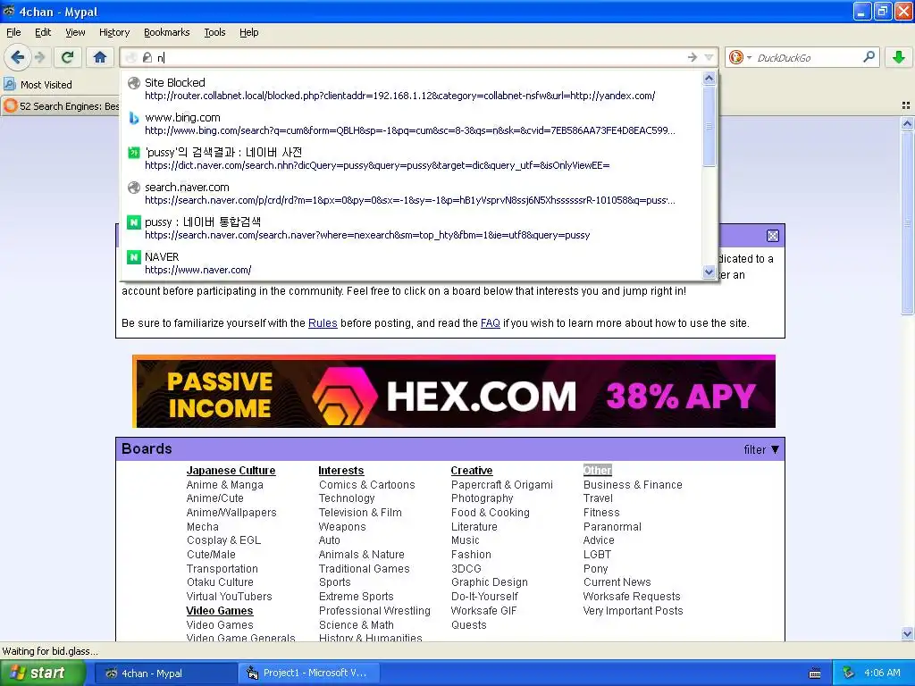Viewport: 915px width, 686px height.
Task: Click the 4:06 AM clock
Action: click(x=882, y=673)
